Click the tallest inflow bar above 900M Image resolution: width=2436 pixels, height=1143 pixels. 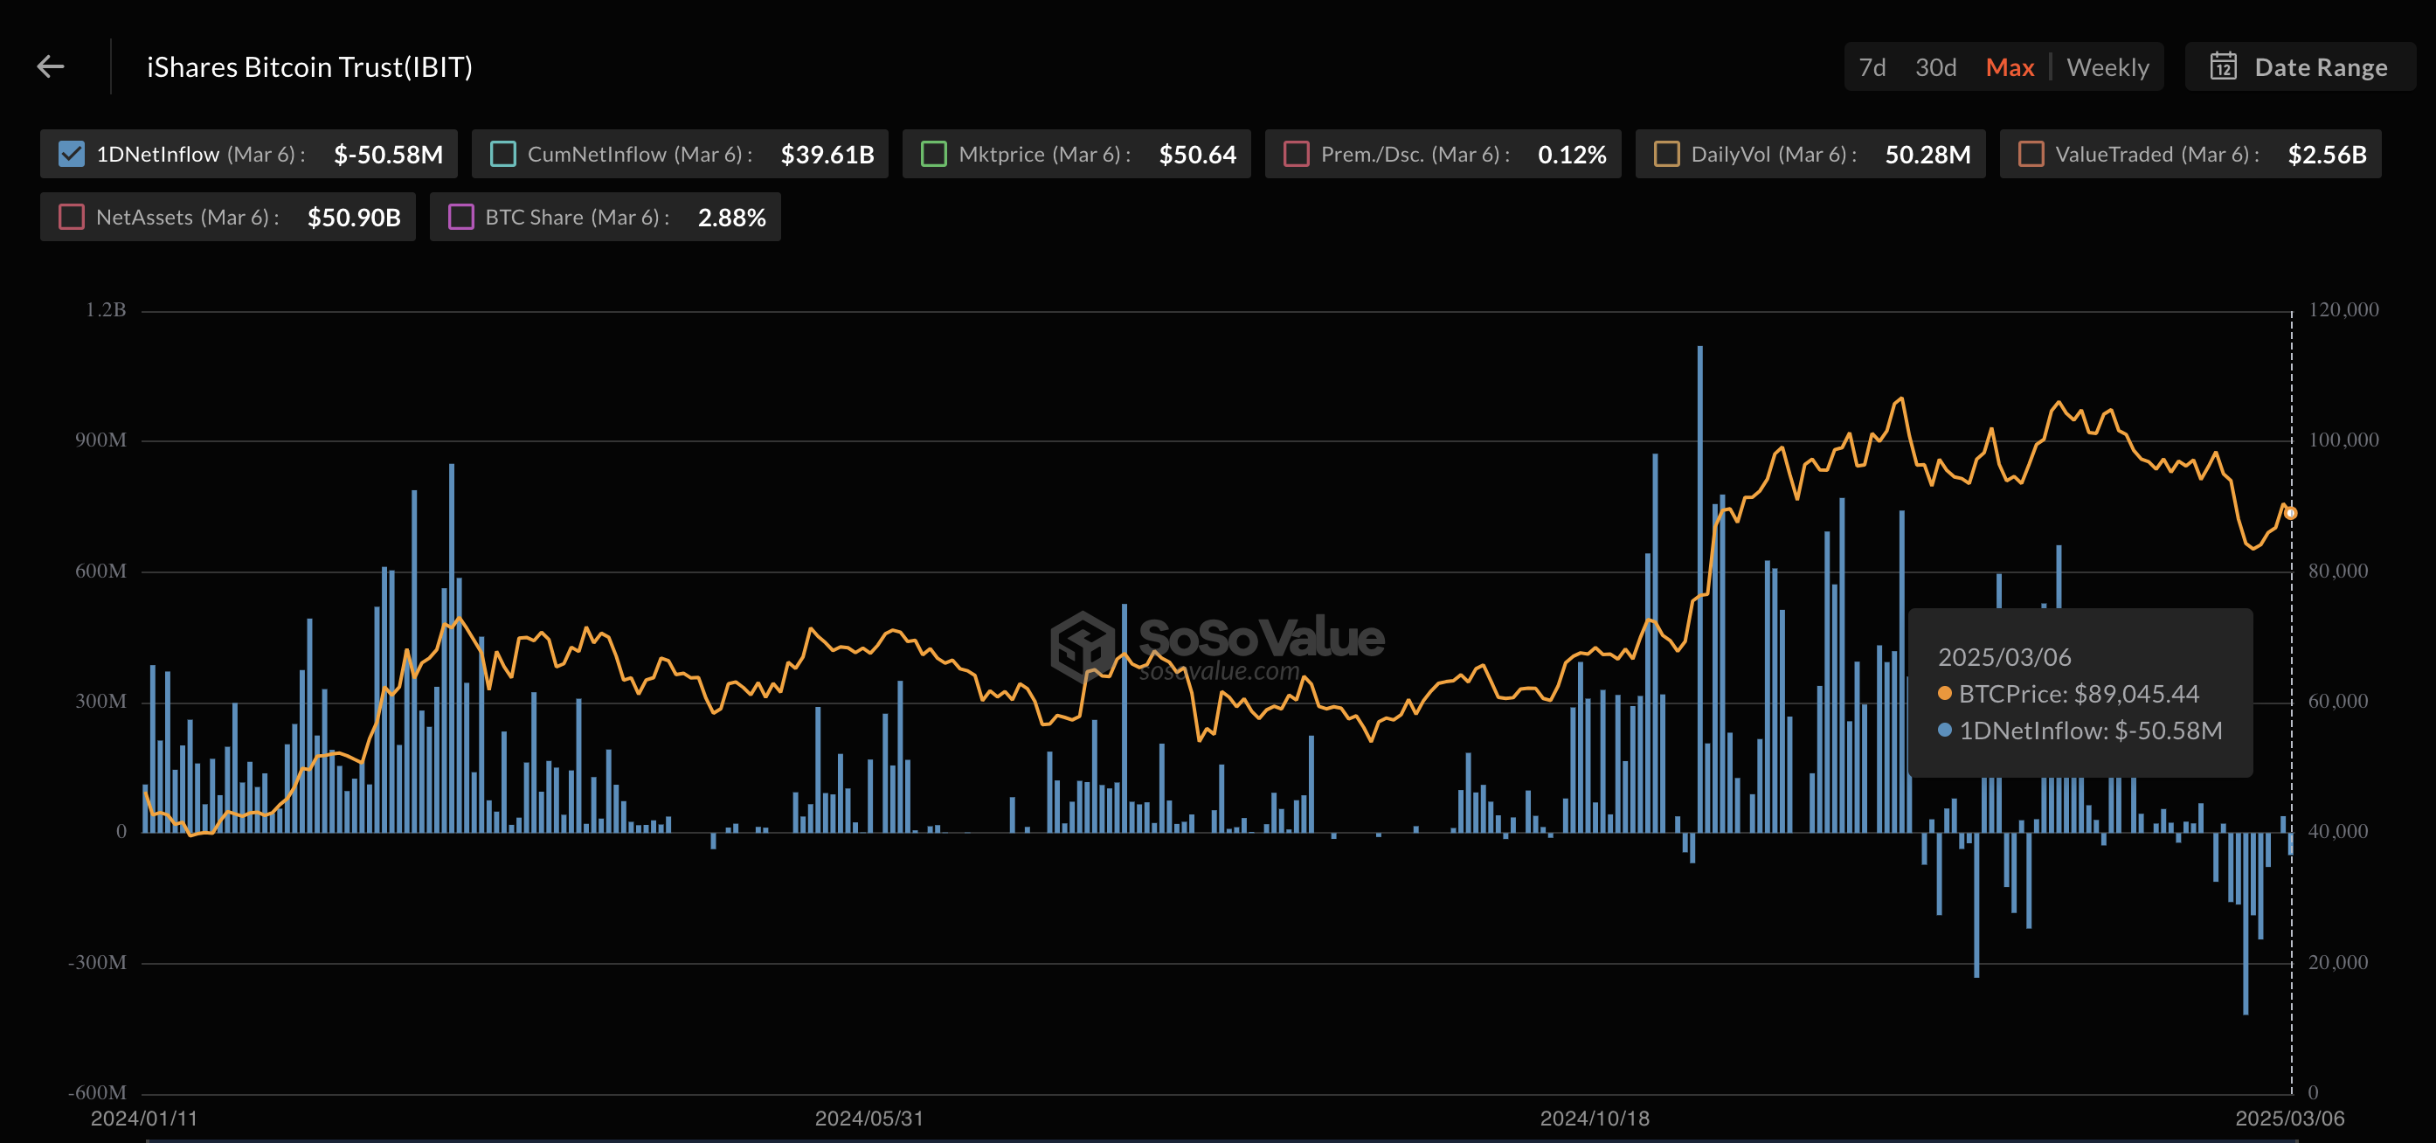1699,588
